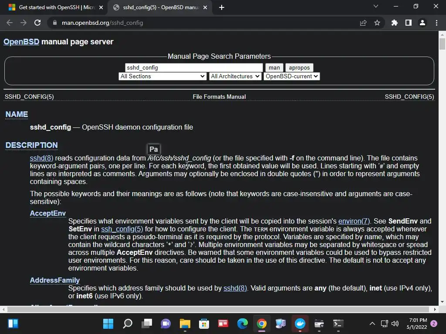Open Chrome extensions puzzle icon
Screen dimensions: 446x334
pyautogui.click(x=395, y=23)
